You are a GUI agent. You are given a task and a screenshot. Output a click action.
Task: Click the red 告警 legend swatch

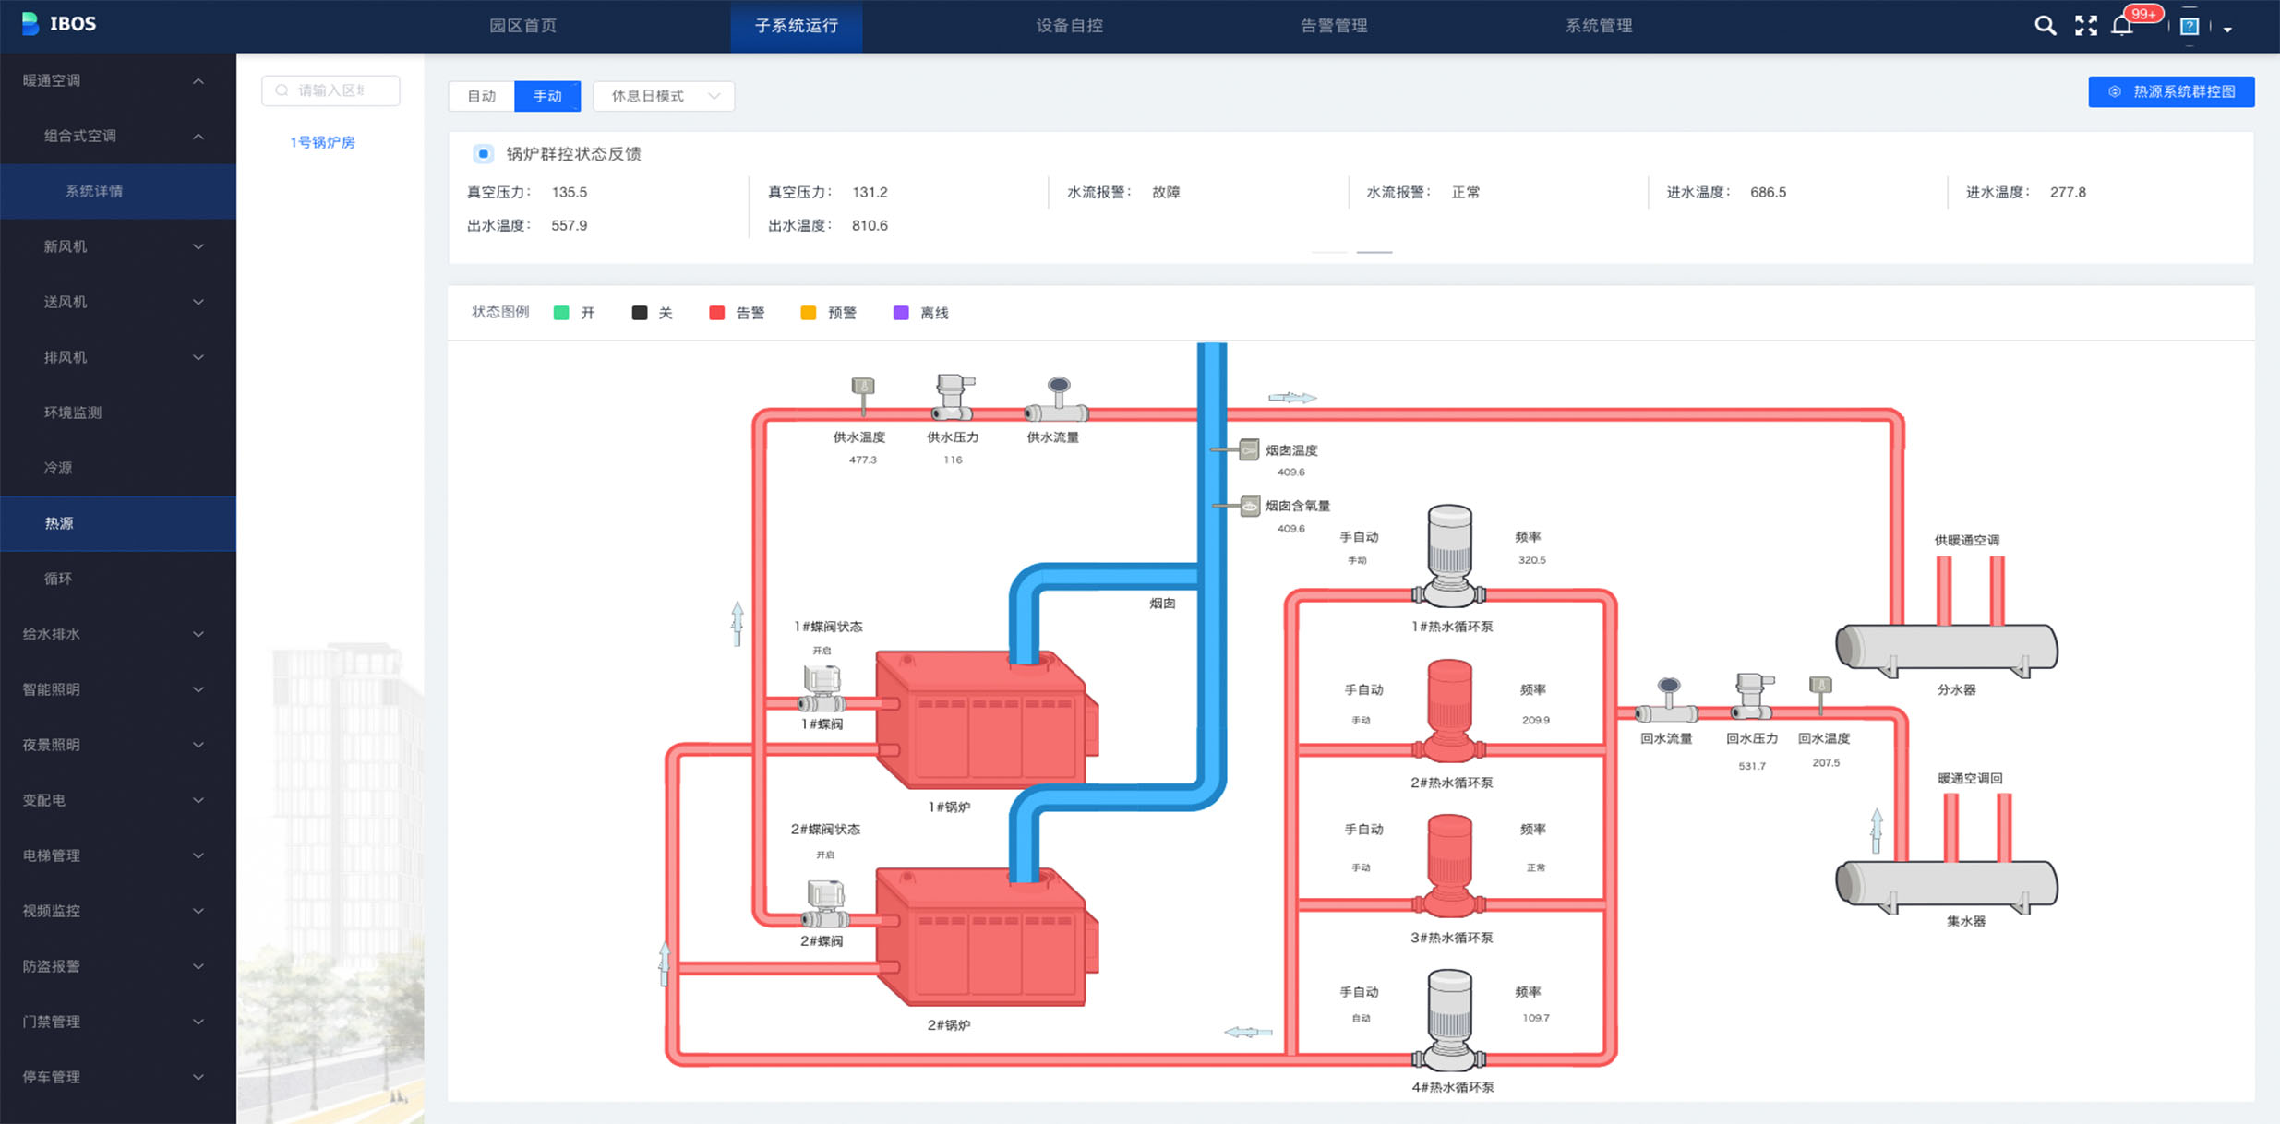coord(716,313)
